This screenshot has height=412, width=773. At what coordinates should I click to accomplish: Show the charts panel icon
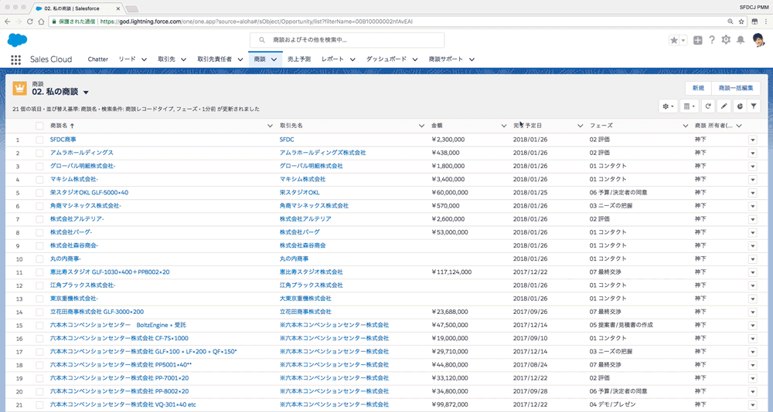click(740, 106)
